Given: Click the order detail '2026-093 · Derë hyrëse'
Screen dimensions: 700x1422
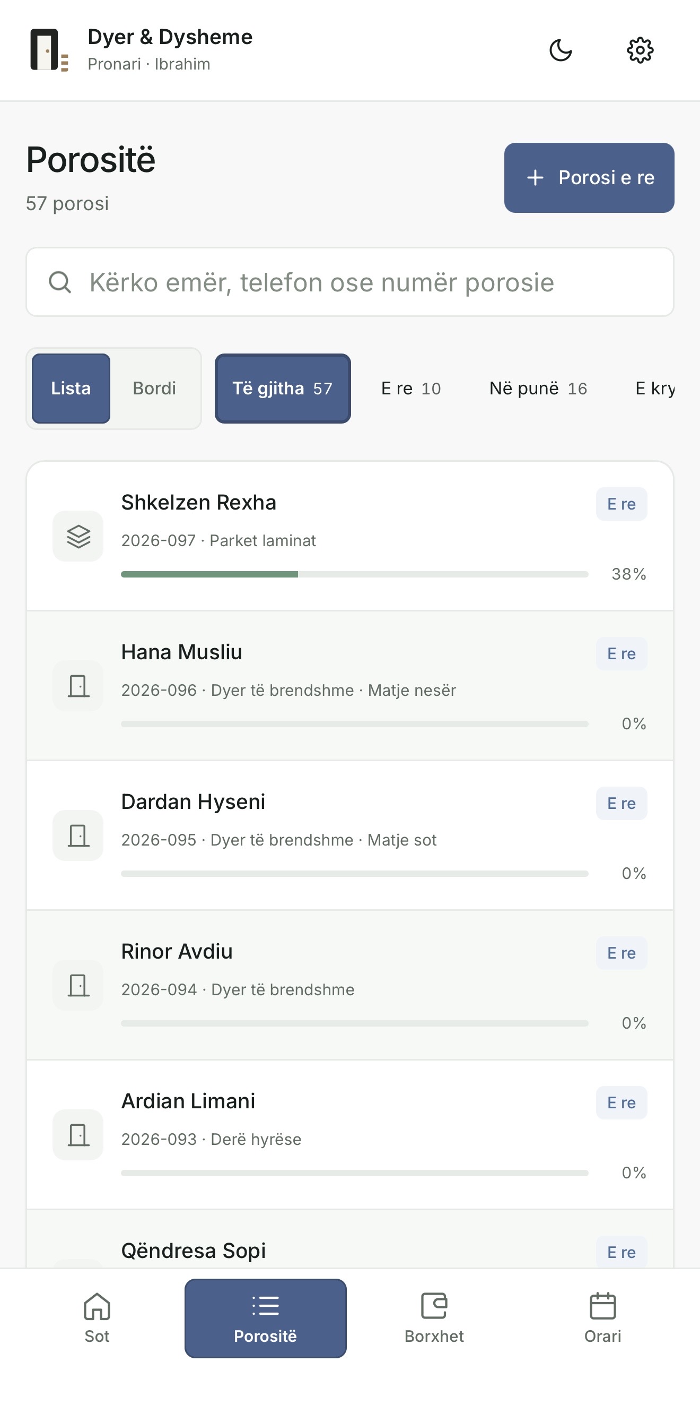Looking at the screenshot, I should tap(211, 1139).
